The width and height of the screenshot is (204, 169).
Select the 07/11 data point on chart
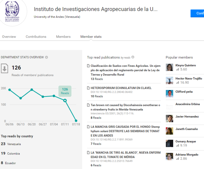click(65, 100)
